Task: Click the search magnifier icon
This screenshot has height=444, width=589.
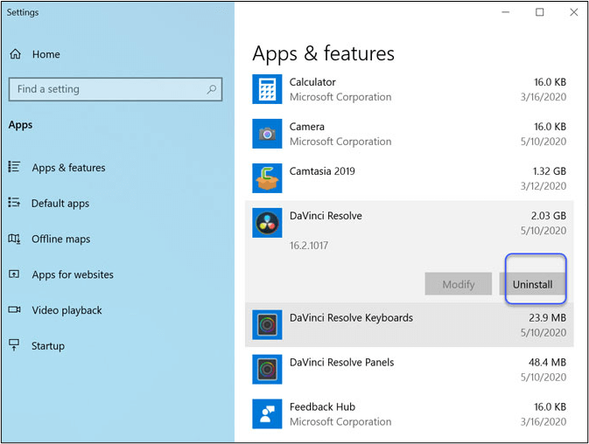Action: pos(212,89)
